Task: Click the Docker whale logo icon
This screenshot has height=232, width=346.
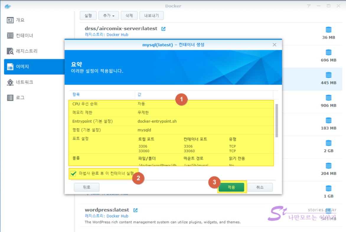Action: [7, 6]
